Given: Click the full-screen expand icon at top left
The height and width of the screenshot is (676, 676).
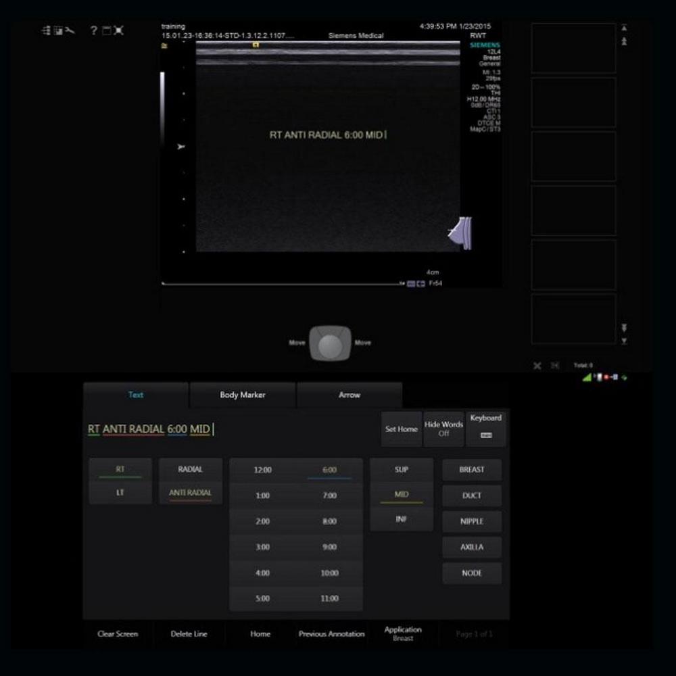Looking at the screenshot, I should click(x=118, y=30).
